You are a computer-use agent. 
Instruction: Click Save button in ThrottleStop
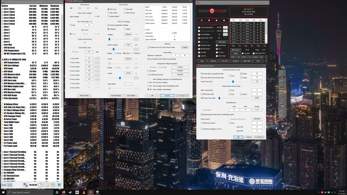coord(202,61)
